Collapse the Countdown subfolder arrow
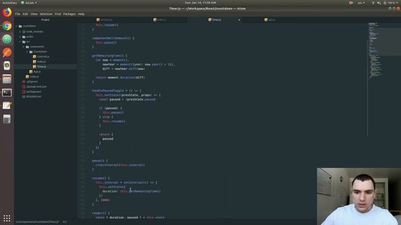 [28, 52]
